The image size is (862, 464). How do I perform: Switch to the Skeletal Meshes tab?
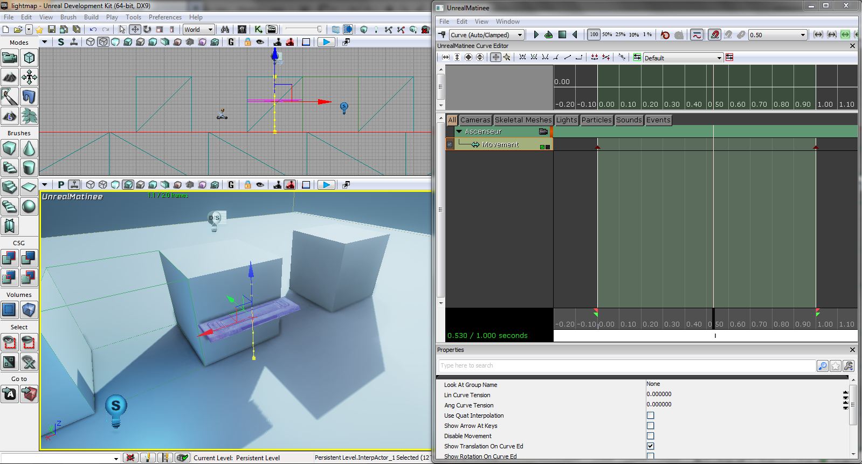pyautogui.click(x=523, y=120)
